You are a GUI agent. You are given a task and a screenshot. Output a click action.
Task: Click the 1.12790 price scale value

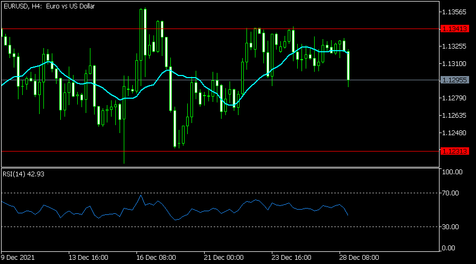pyautogui.click(x=454, y=98)
